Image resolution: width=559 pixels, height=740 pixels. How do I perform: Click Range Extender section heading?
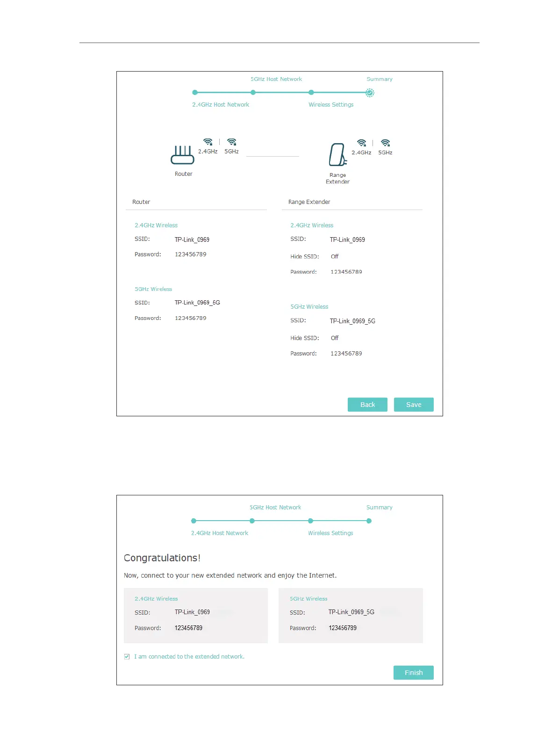coord(309,202)
